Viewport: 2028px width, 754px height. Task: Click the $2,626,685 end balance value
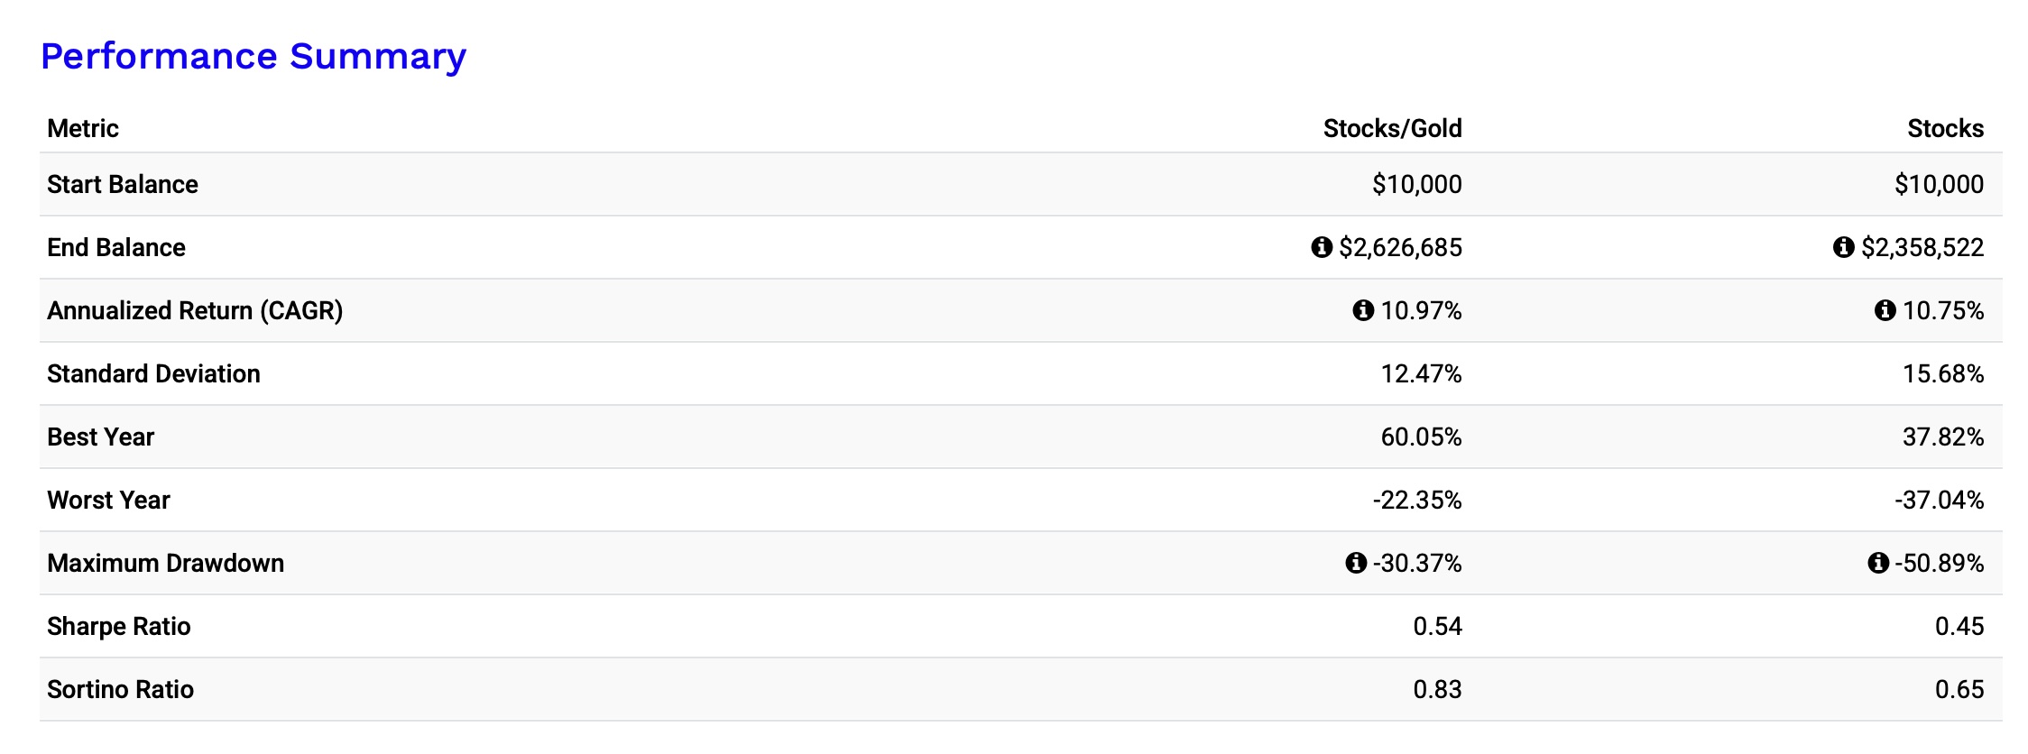pos(1400,247)
